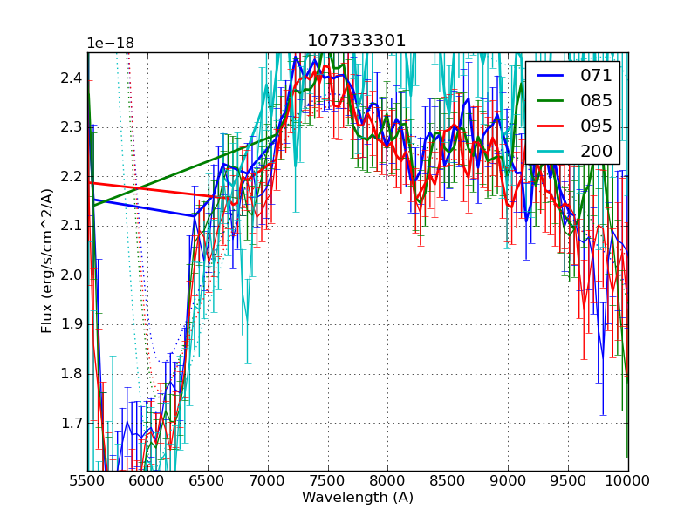Select the 200 legend label
This screenshot has width=698, height=523.
pos(596,152)
